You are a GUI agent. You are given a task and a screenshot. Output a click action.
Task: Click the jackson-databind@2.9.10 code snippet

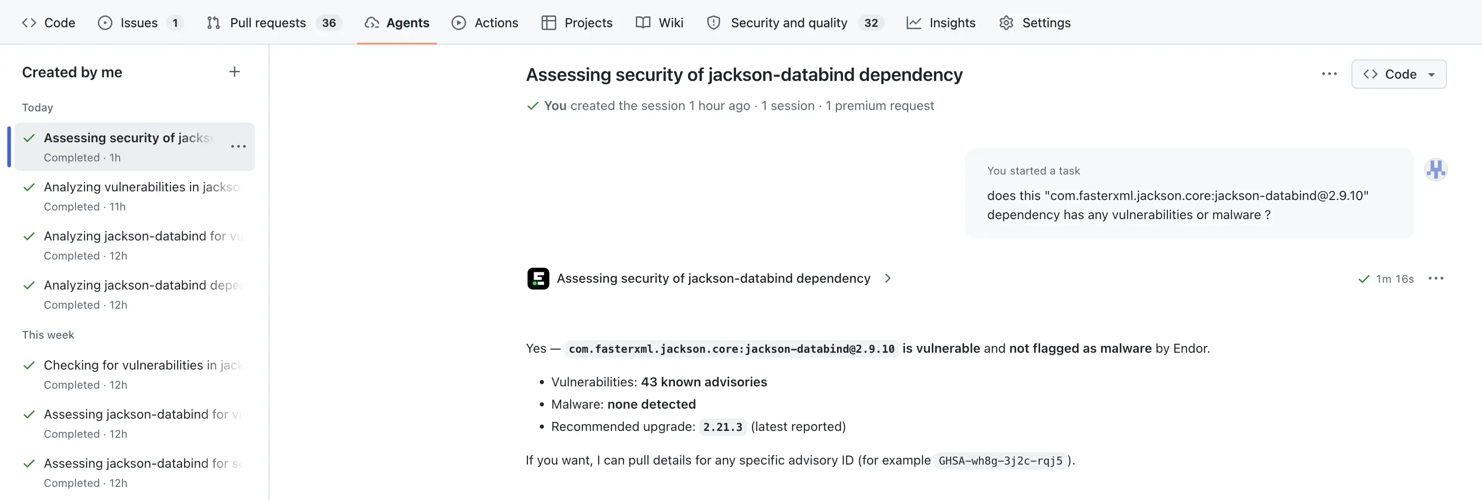[x=731, y=349]
